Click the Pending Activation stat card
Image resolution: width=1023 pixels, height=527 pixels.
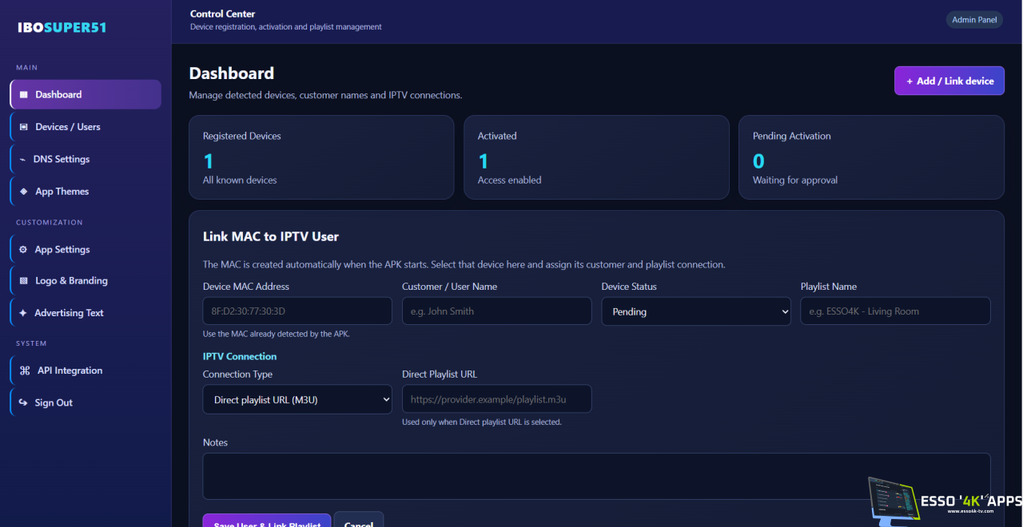click(871, 157)
